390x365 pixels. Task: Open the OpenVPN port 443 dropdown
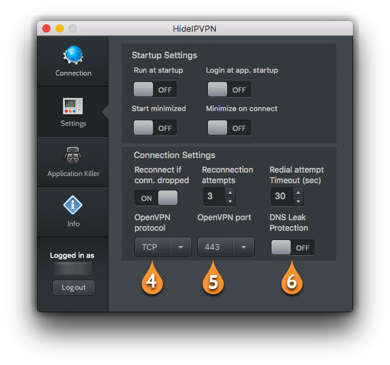click(226, 247)
